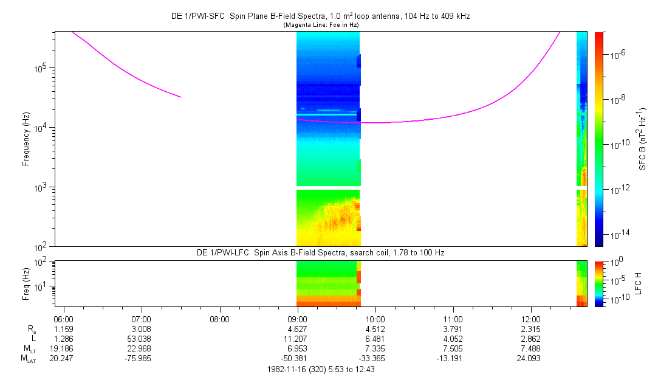Click the LFC H color scale bar
658x377 pixels.
pyautogui.click(x=599, y=284)
